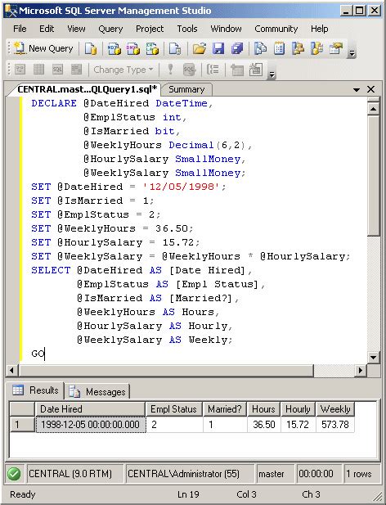This screenshot has width=386, height=505.
Task: Click the Open File folder icon
Action: (x=200, y=49)
